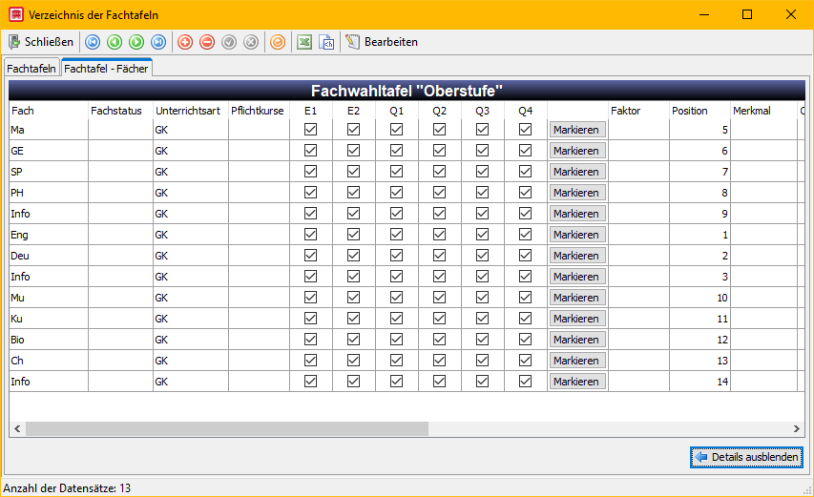Delete record with red minus icon
This screenshot has width=814, height=497.
point(207,42)
